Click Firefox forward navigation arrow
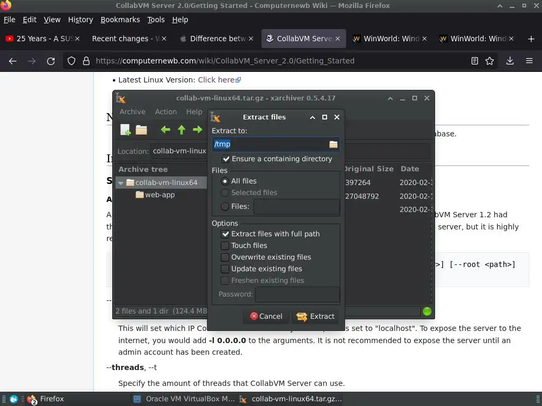Viewport: 542px width, 406px height. [31, 61]
